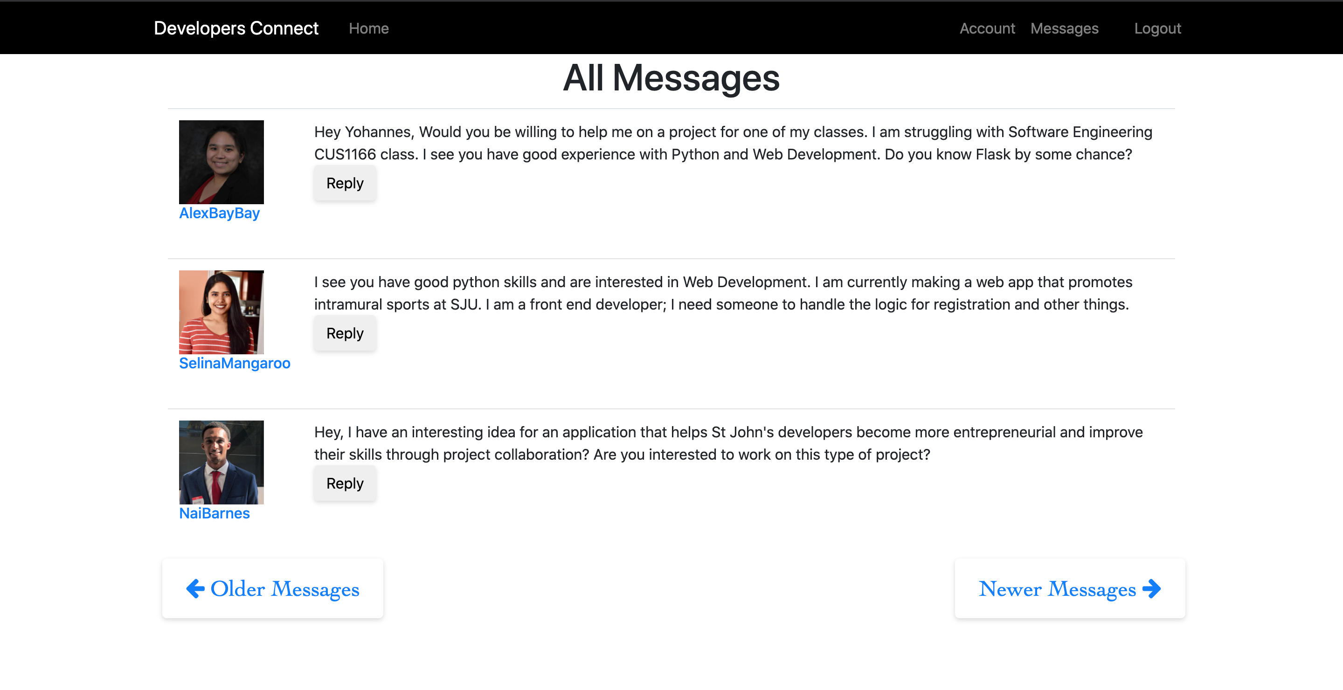Screen dimensions: 1343x690
Task: Open SelinaMangaroo's profile photo
Action: coord(221,312)
